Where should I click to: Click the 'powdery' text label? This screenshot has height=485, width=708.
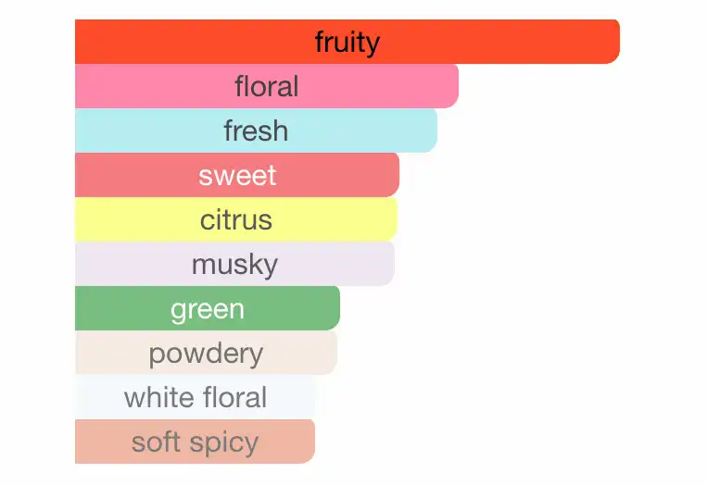pyautogui.click(x=206, y=354)
